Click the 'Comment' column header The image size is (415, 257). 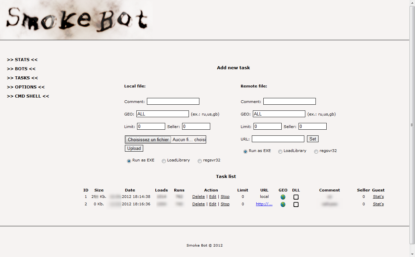coord(329,190)
